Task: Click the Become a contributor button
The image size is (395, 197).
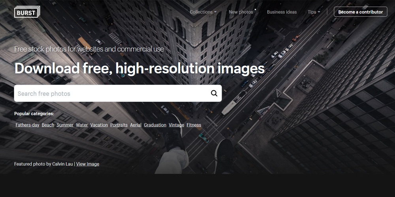Action: 361,12
